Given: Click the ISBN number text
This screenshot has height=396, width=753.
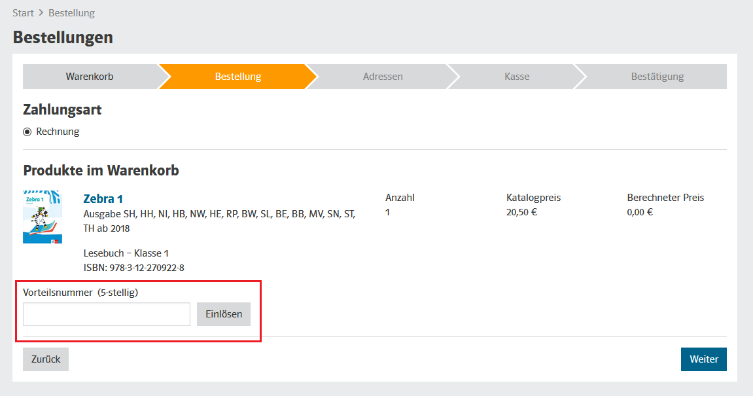Looking at the screenshot, I should click(133, 268).
